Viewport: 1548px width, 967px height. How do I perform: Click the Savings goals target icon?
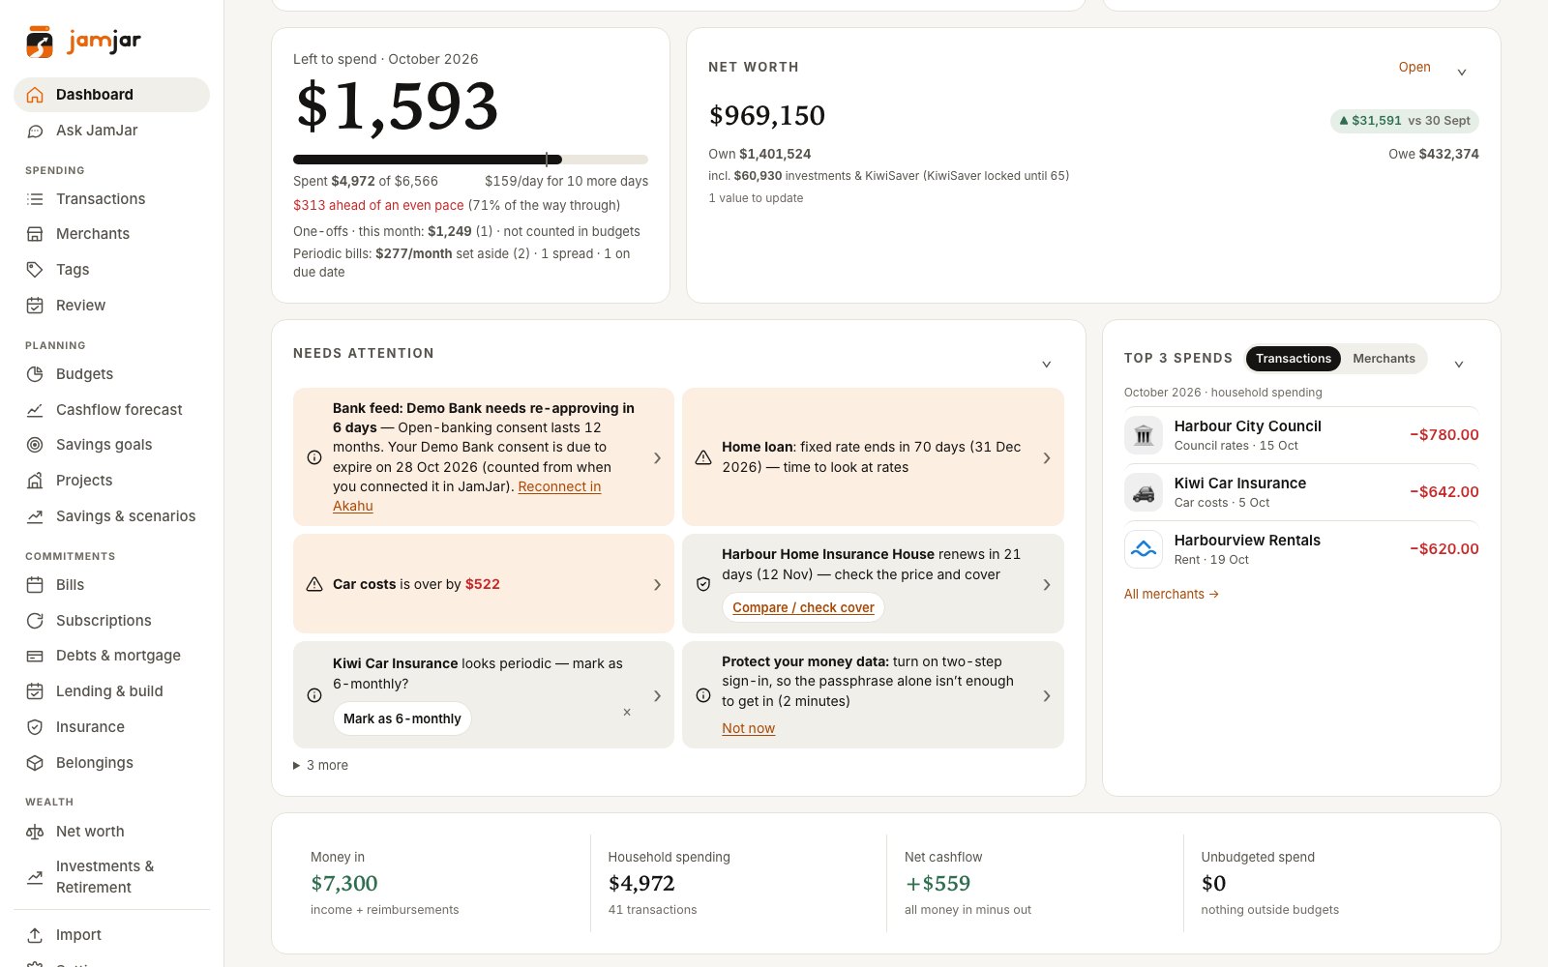(x=35, y=445)
